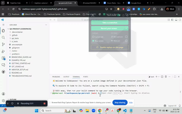Screen dimensions: 182x114
Task: Open TROUBLESHOOTING.md in the explorer
Action: tap(21, 76)
